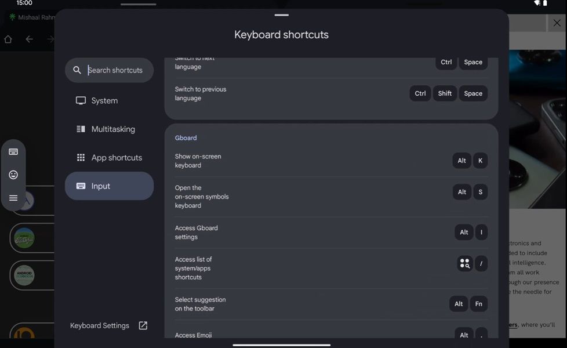567x348 pixels.
Task: Select 'Access Gboard settings' row text
Action: (197, 232)
